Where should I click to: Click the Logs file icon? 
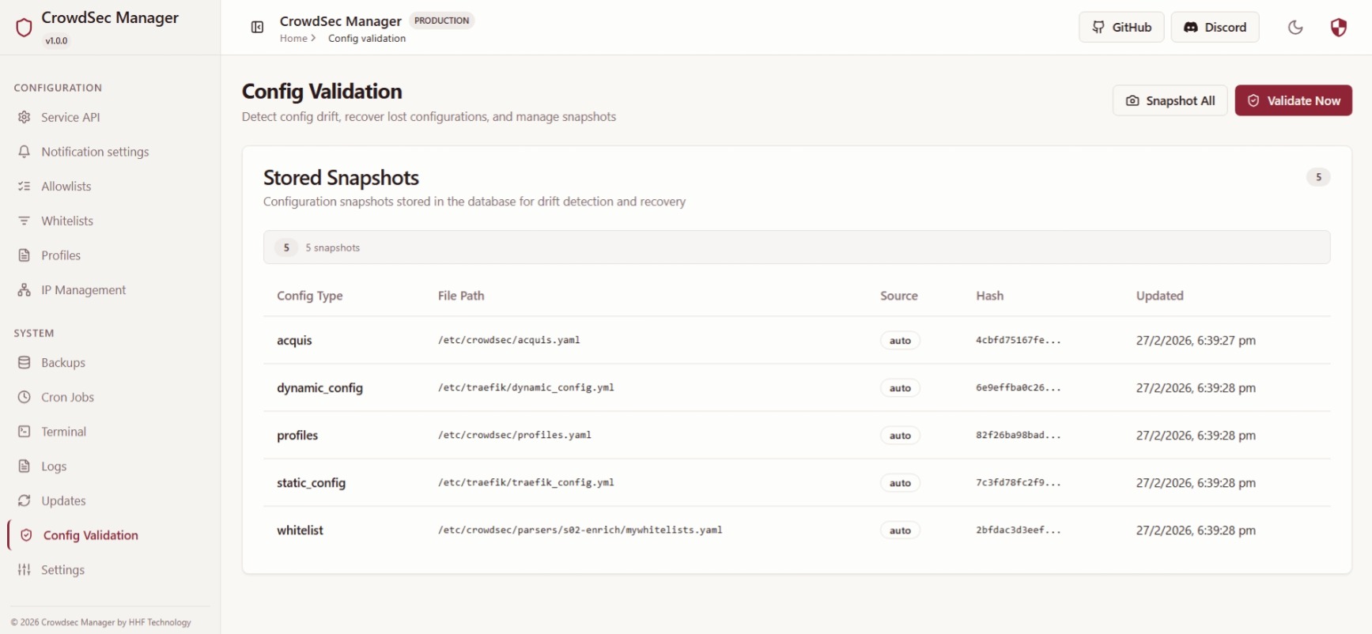tap(25, 466)
